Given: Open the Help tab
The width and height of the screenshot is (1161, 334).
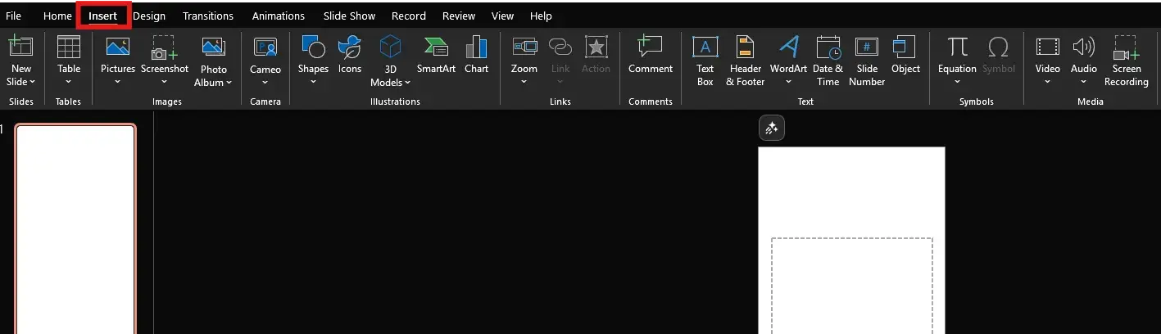Looking at the screenshot, I should [x=541, y=16].
